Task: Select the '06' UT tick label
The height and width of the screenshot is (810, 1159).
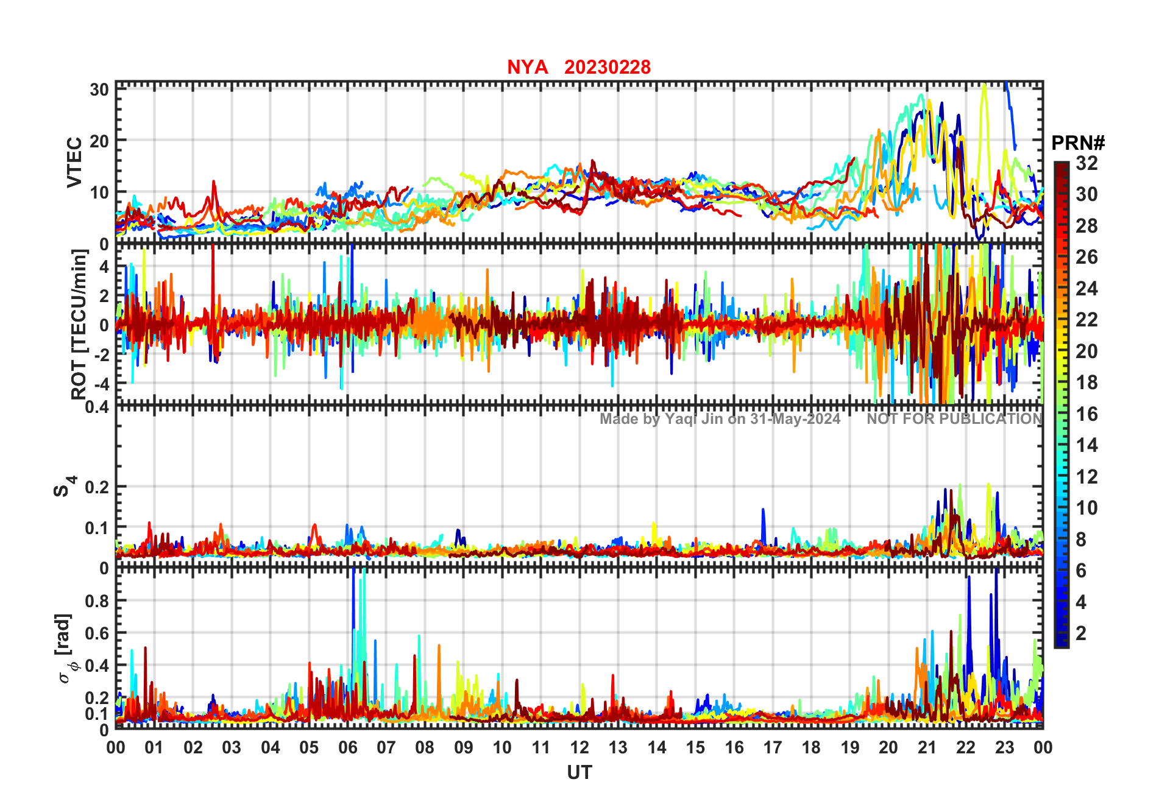Action: pyautogui.click(x=347, y=748)
